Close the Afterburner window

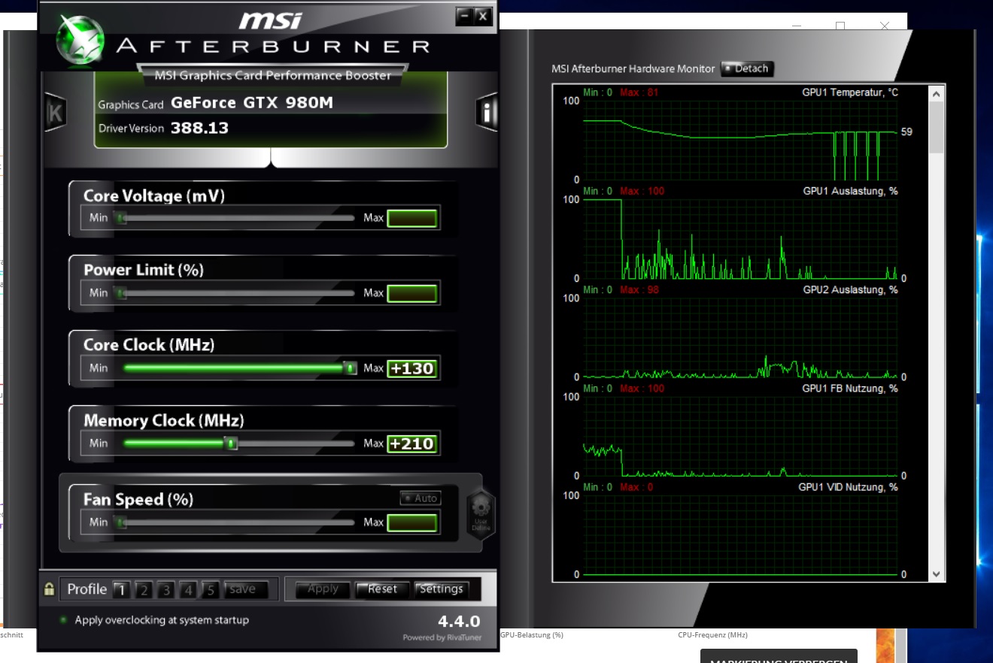(x=483, y=16)
